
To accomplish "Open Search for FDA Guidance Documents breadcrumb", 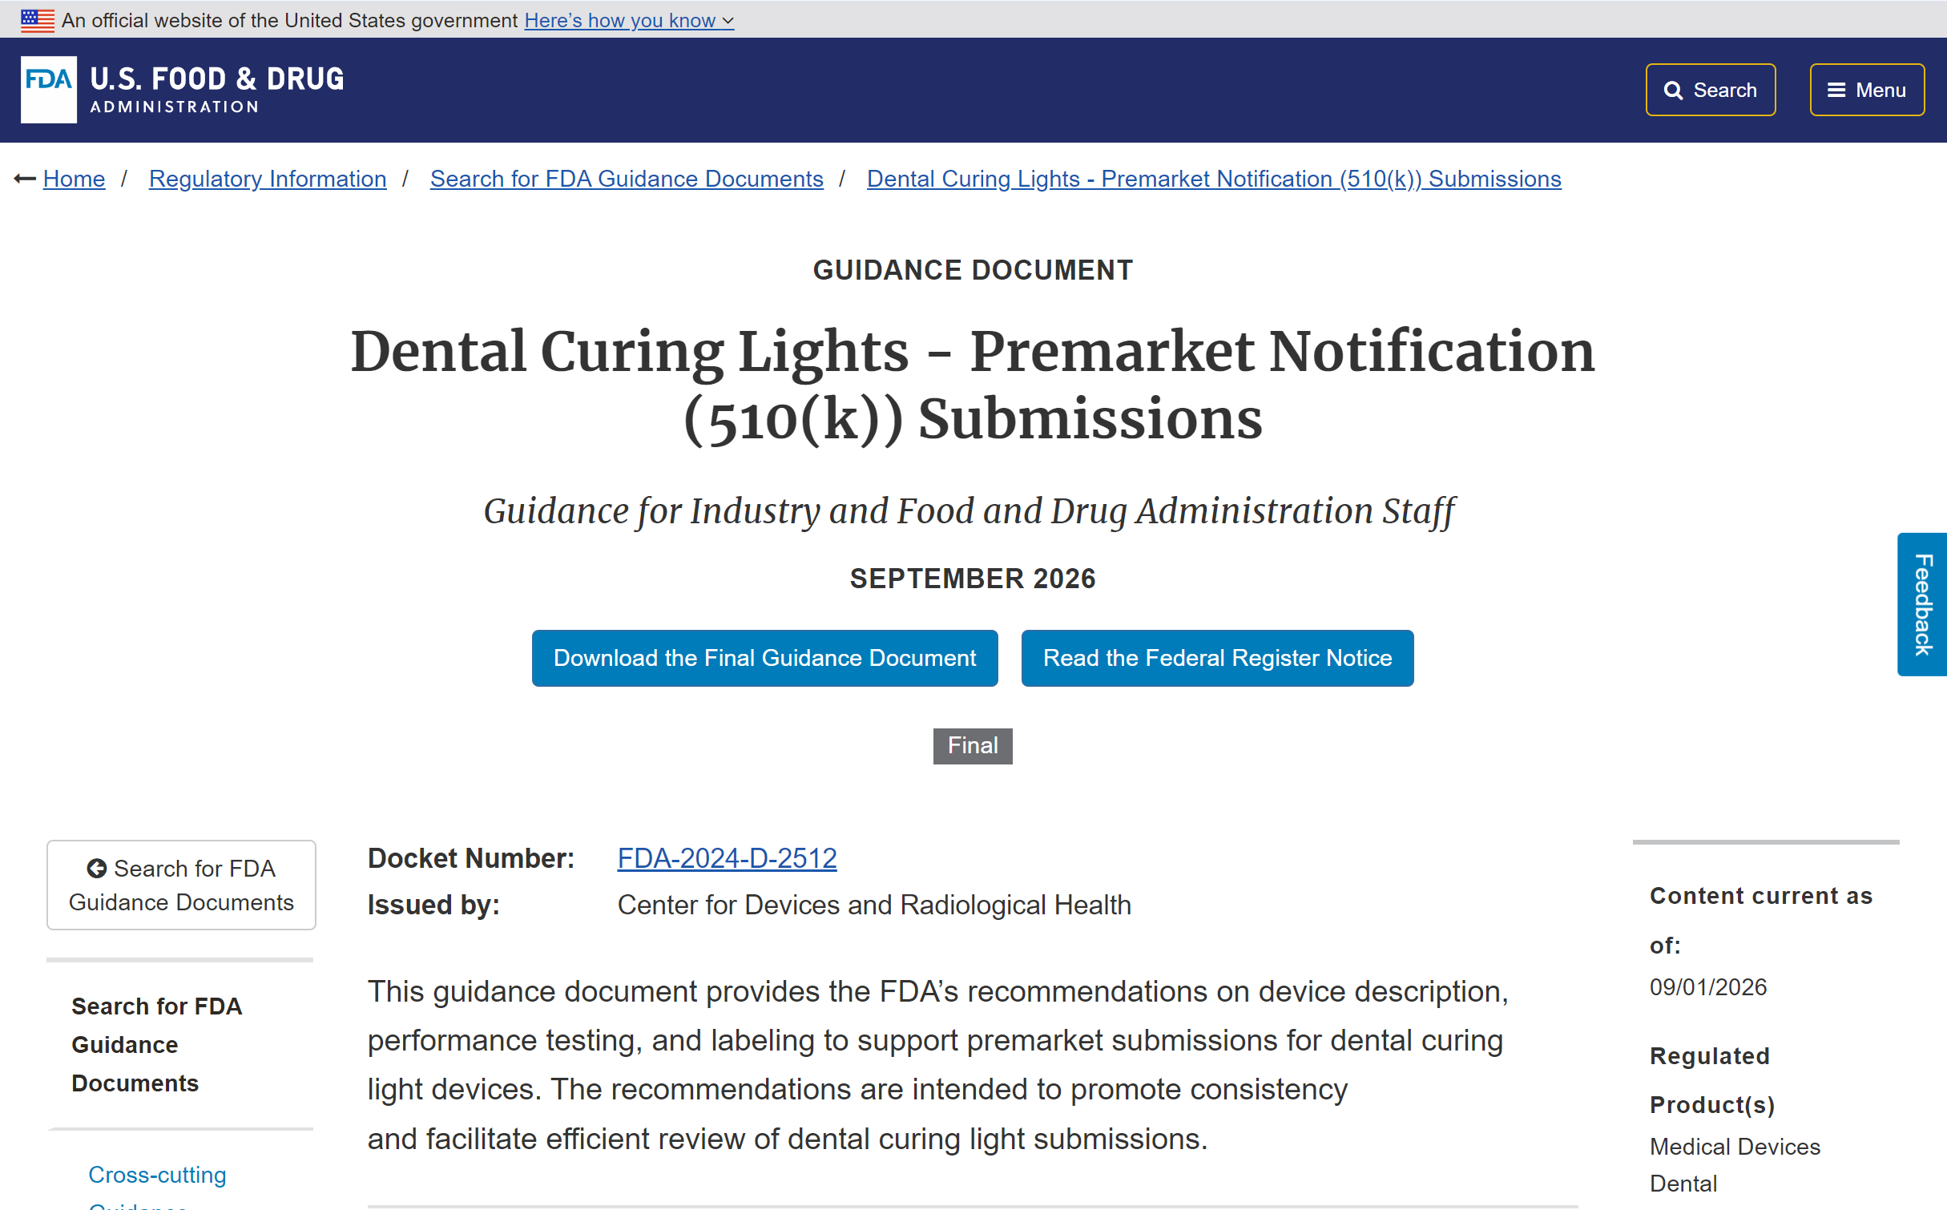I will pyautogui.click(x=627, y=179).
